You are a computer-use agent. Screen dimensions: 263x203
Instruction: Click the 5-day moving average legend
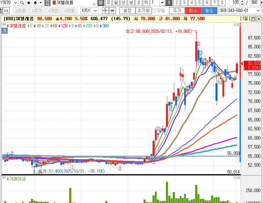[30, 26]
